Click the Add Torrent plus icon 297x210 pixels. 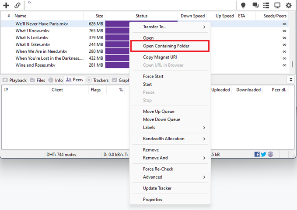pyautogui.click(x=6, y=5)
